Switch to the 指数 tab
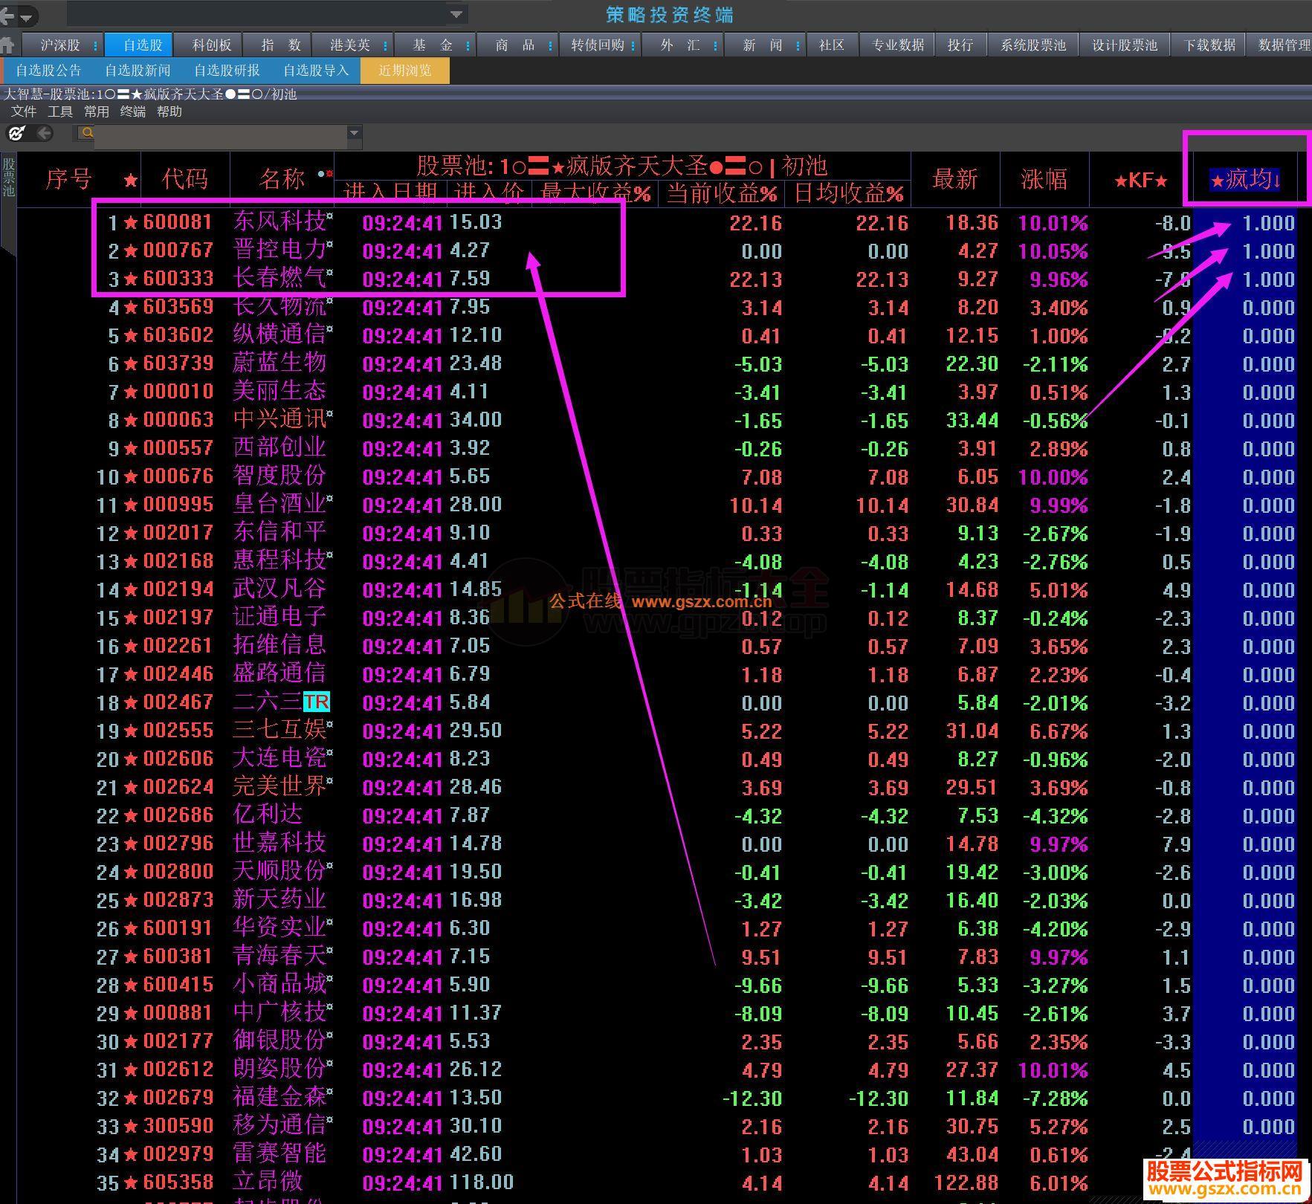The height and width of the screenshot is (1204, 1312). pyautogui.click(x=280, y=45)
